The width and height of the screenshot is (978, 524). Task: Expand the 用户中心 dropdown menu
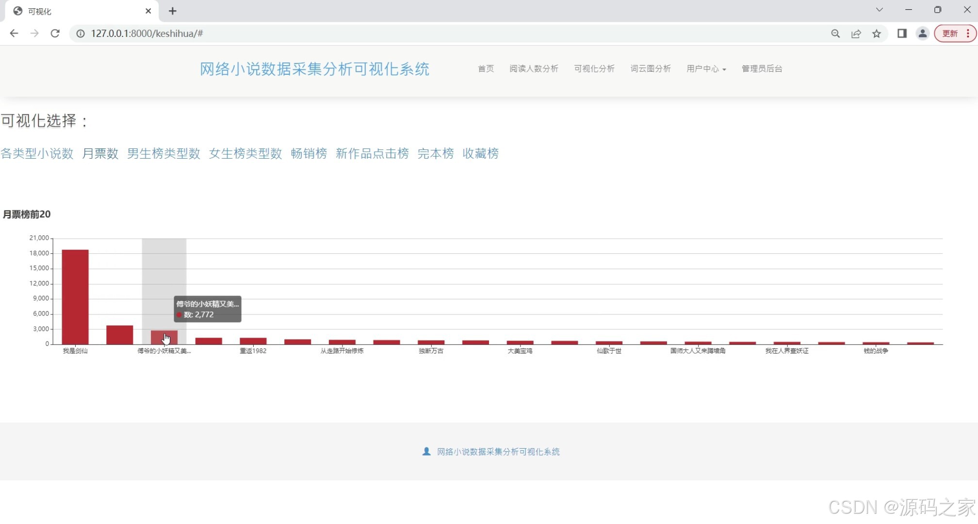point(706,69)
